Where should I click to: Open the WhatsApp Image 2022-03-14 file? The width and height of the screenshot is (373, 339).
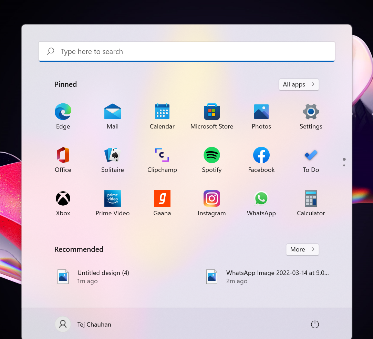tap(267, 277)
